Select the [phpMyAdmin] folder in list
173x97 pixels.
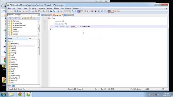coord(15,76)
